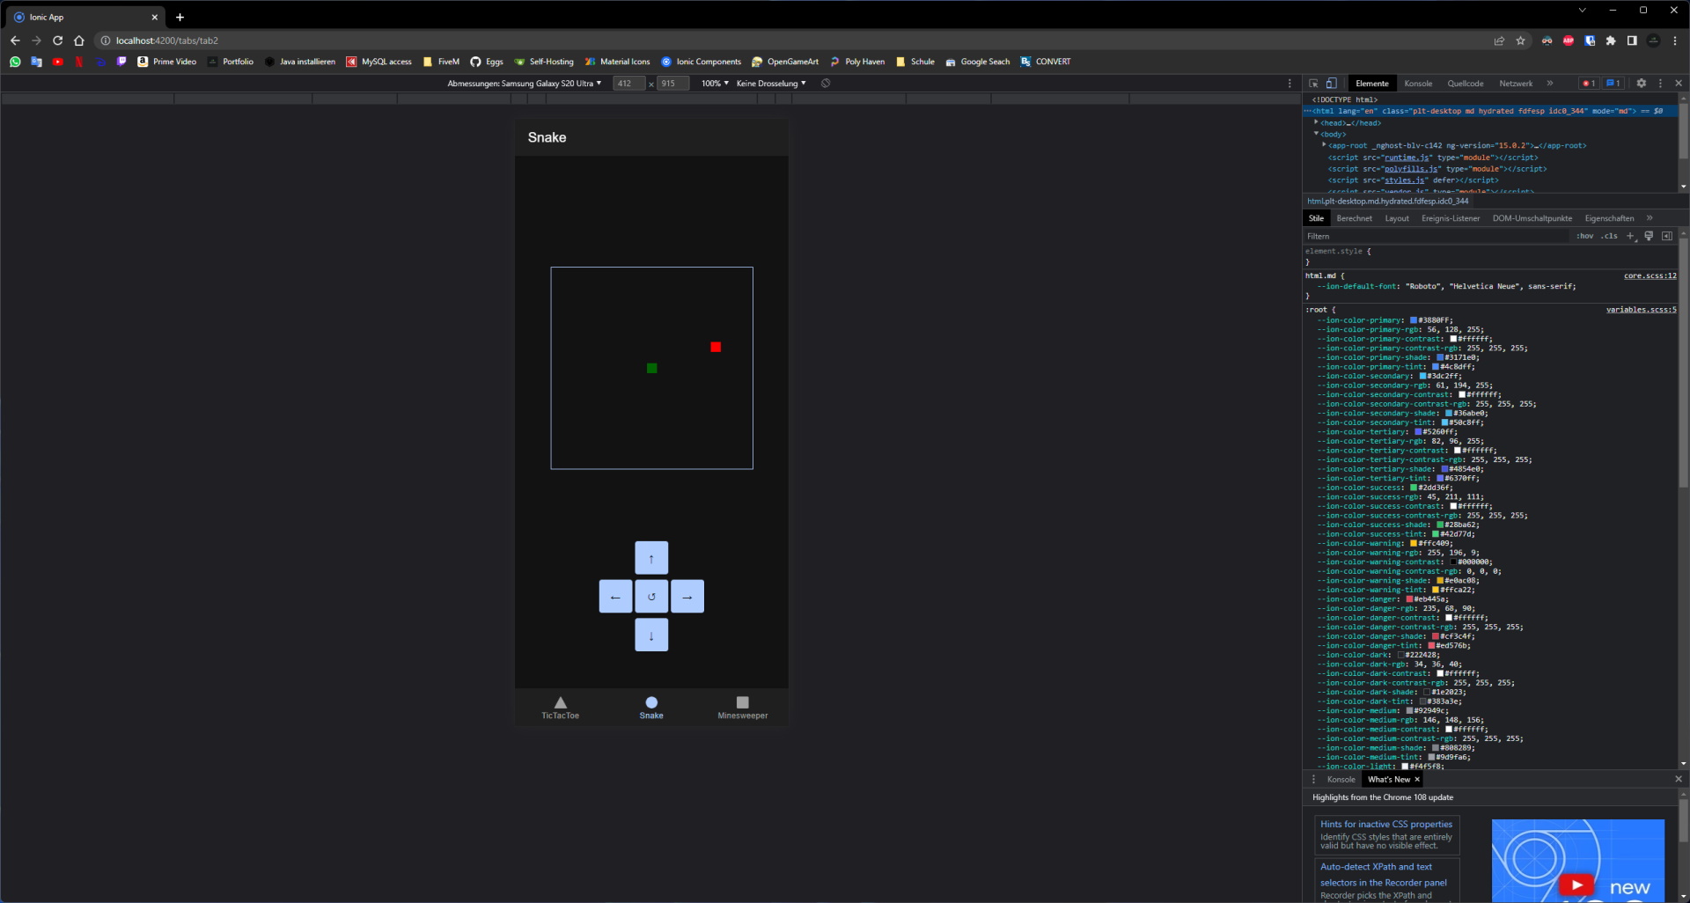Open the polyfills.js script link
Image resolution: width=1690 pixels, height=903 pixels.
coord(1410,169)
